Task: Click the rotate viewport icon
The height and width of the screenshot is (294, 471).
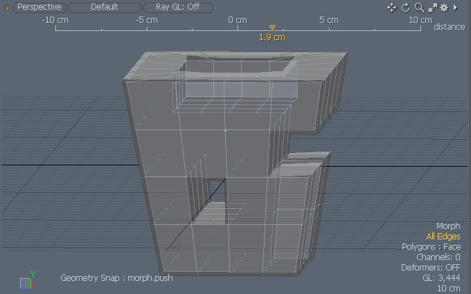Action: tap(405, 8)
